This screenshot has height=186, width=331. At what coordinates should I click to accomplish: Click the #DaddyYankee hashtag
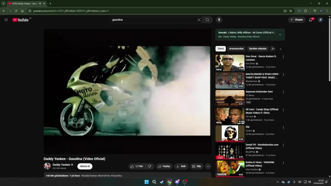(x=89, y=176)
